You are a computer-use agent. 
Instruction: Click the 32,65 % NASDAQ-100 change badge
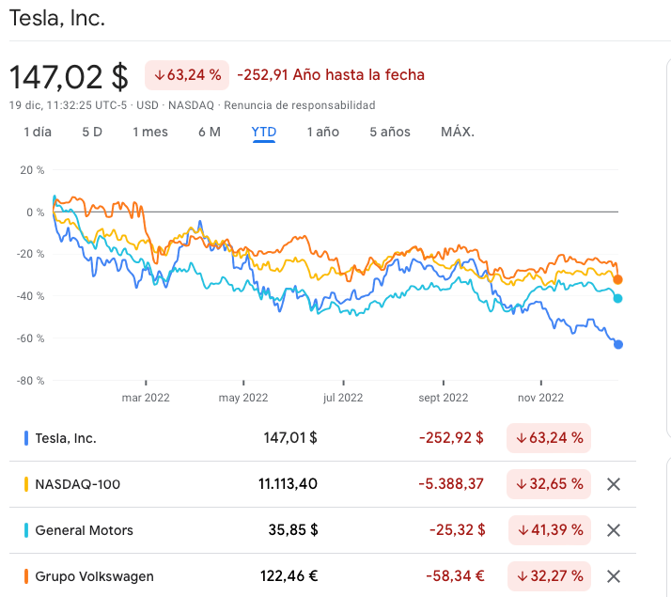tap(549, 484)
